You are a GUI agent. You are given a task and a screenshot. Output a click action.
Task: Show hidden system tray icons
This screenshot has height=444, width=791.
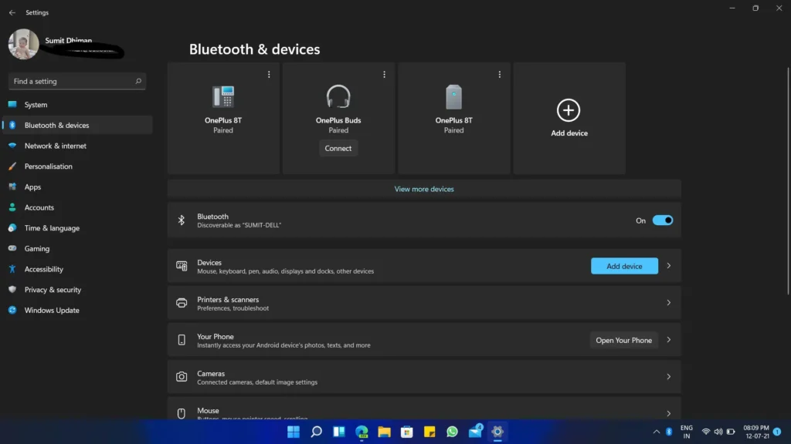(x=657, y=432)
